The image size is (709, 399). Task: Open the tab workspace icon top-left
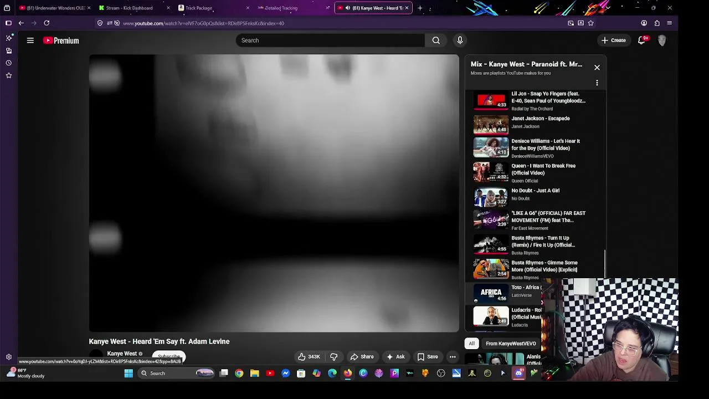click(7, 8)
